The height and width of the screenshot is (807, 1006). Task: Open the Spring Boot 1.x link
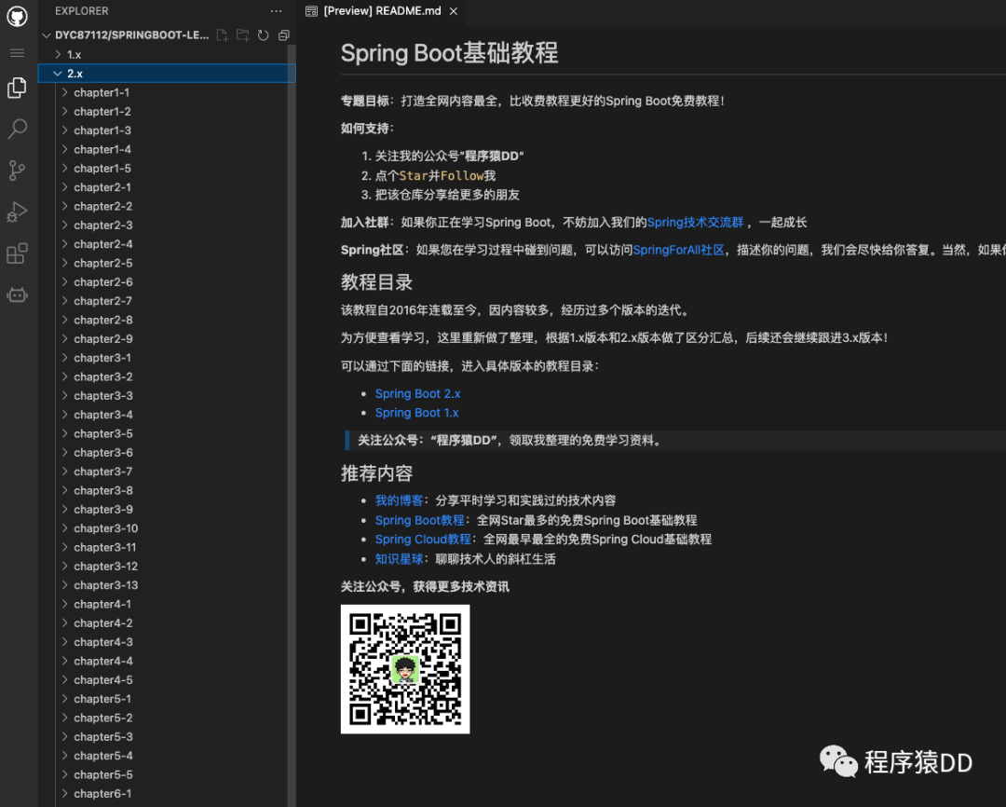click(x=417, y=413)
